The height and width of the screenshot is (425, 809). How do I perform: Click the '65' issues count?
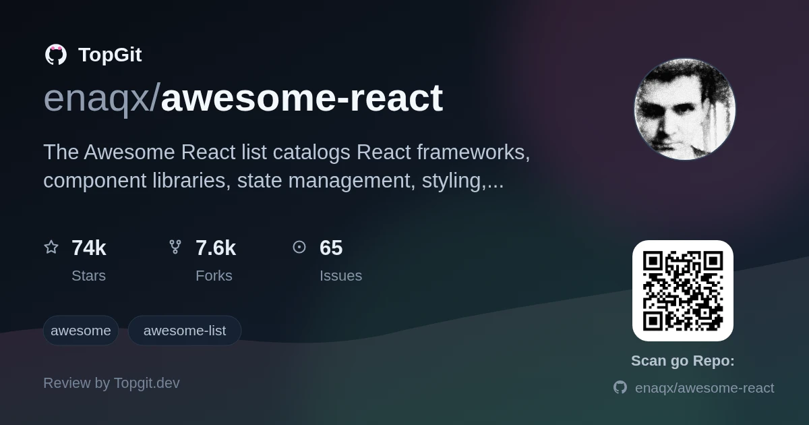coord(331,248)
